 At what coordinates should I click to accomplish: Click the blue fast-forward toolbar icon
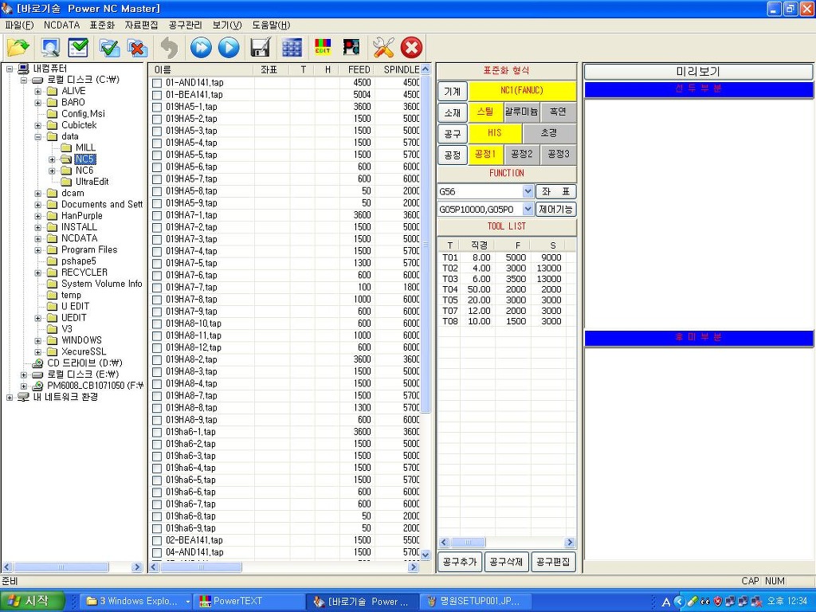tap(201, 48)
